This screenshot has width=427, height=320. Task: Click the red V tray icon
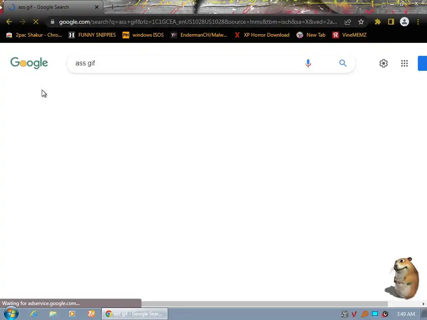pyautogui.click(x=354, y=314)
